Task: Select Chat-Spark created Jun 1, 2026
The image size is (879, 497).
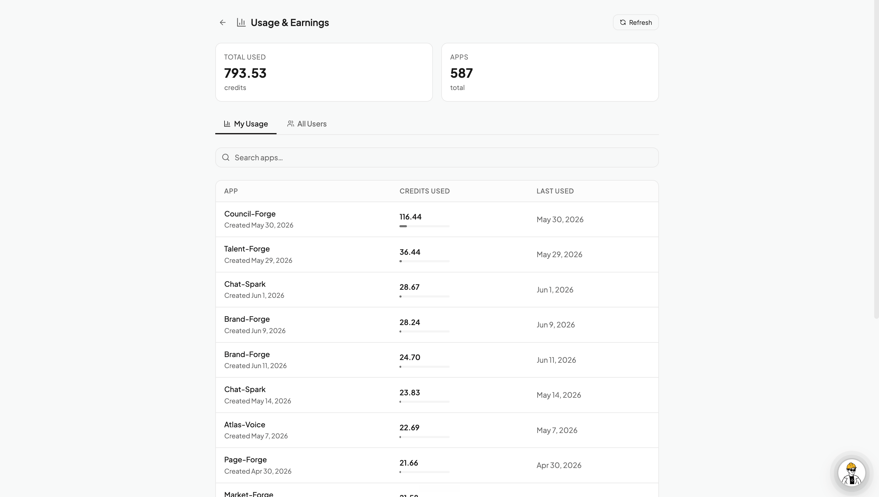Action: pyautogui.click(x=437, y=290)
